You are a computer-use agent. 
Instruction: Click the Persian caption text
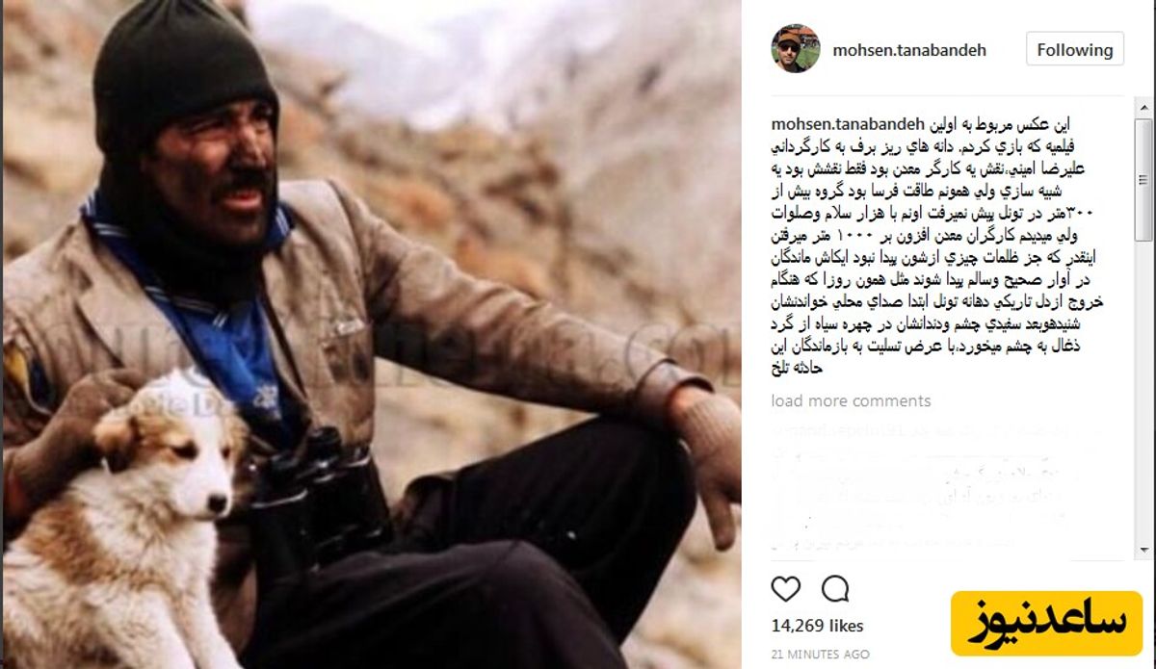pyautogui.click(x=944, y=246)
